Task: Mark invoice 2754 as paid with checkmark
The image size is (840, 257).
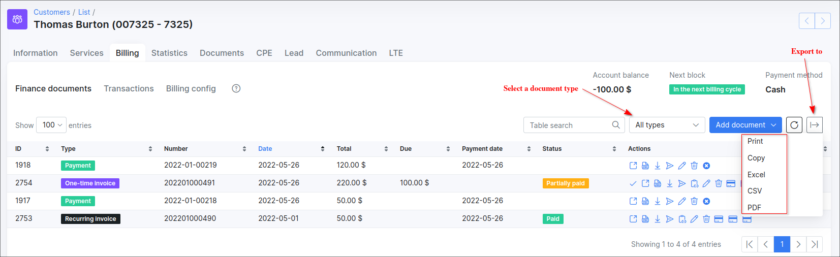Action: (x=633, y=183)
